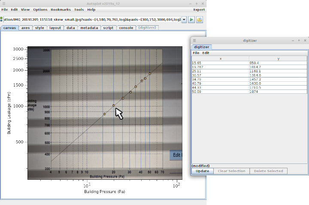Select table cell 25.11
Screen dimensions: 309x205
coord(220,71)
